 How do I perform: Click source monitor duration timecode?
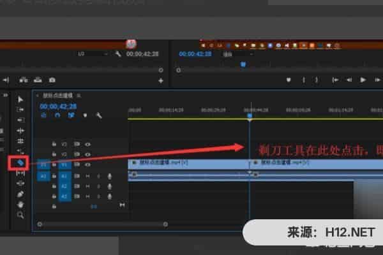(x=142, y=54)
